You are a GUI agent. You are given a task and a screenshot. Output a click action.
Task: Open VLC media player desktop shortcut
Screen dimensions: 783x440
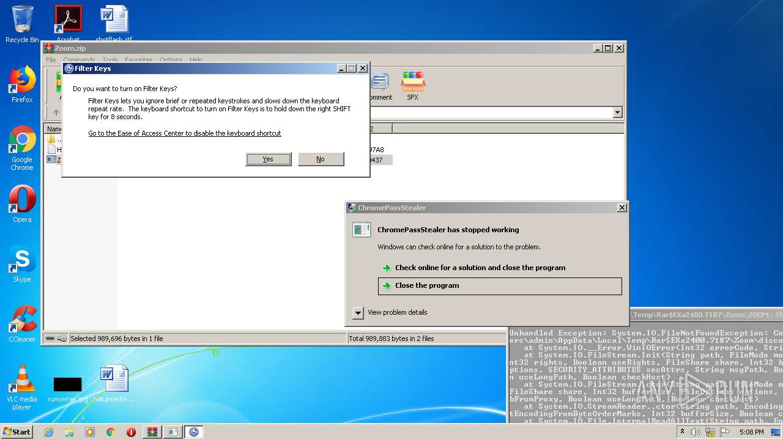pyautogui.click(x=22, y=387)
